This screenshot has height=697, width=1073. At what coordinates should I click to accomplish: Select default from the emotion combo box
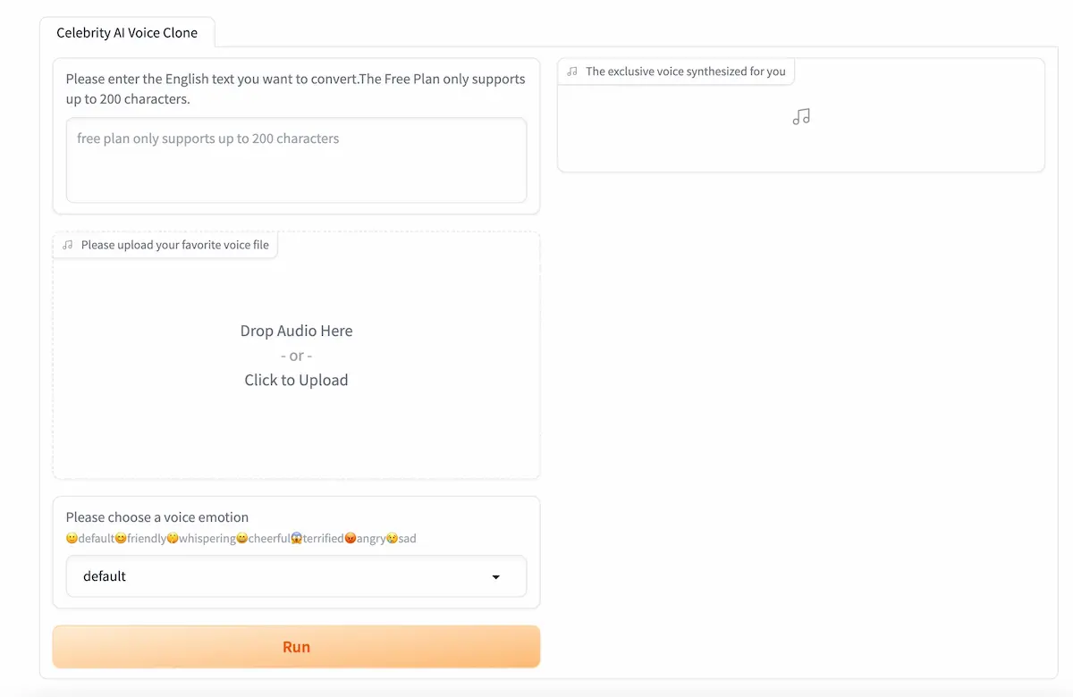pos(296,576)
